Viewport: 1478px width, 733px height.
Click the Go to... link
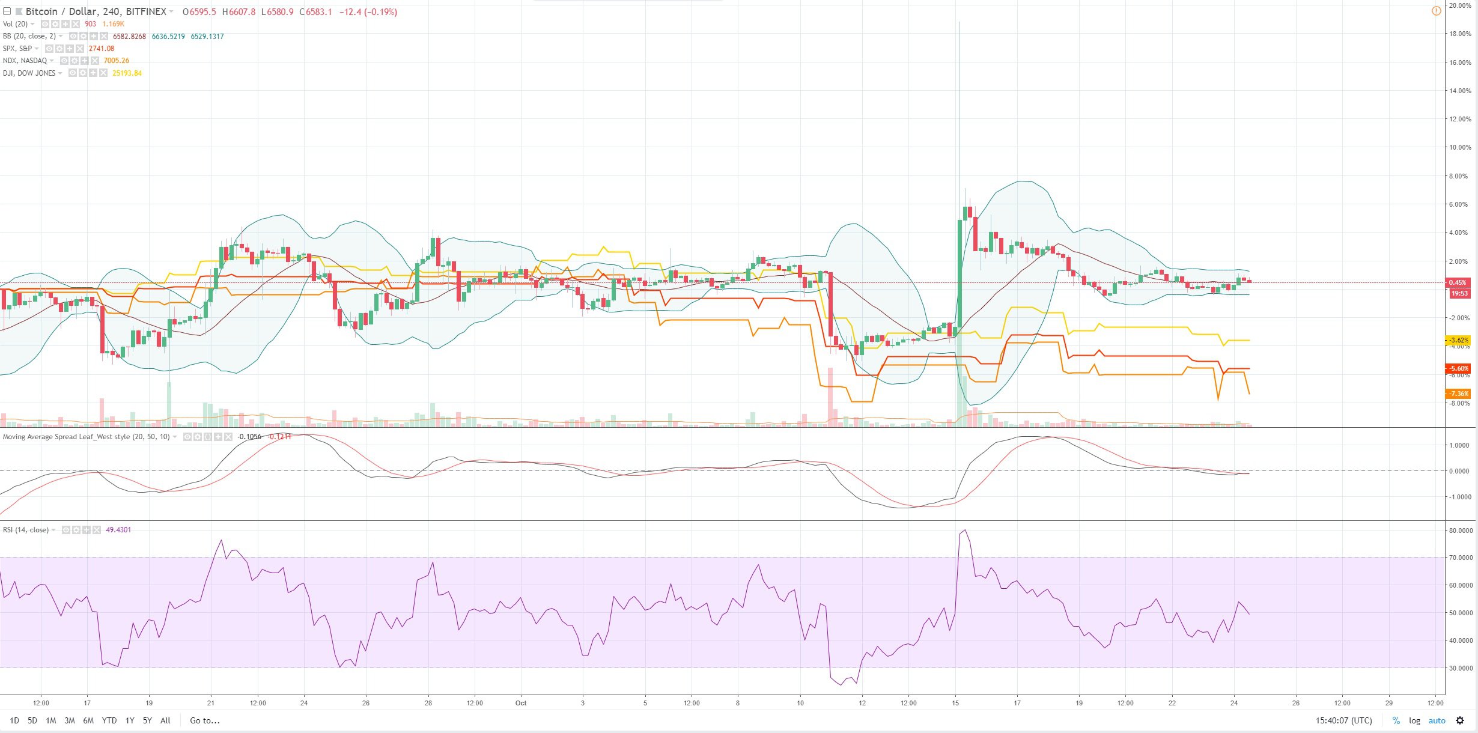(x=204, y=720)
